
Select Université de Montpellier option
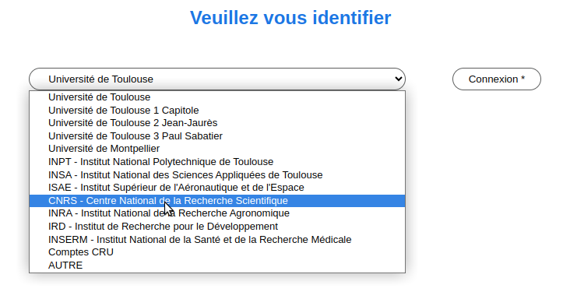pyautogui.click(x=217, y=149)
